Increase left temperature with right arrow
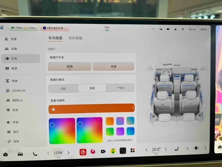The width and height of the screenshot is (222, 167). tap(68, 153)
